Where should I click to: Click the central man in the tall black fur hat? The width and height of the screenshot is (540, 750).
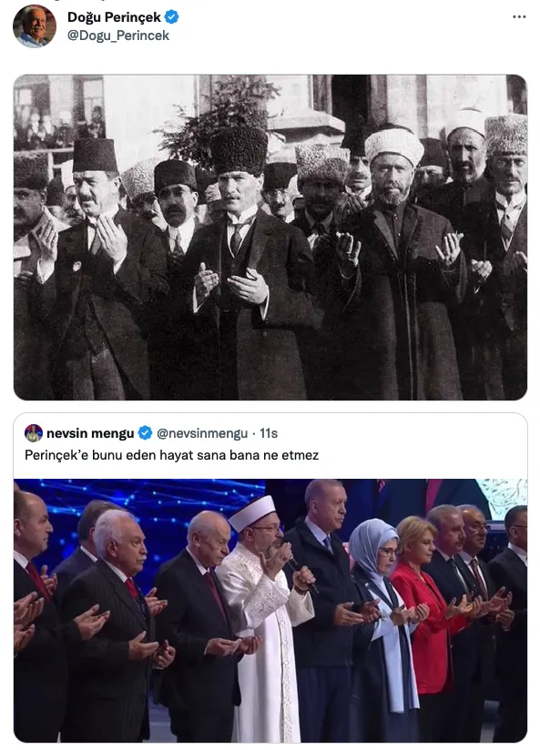[244, 263]
